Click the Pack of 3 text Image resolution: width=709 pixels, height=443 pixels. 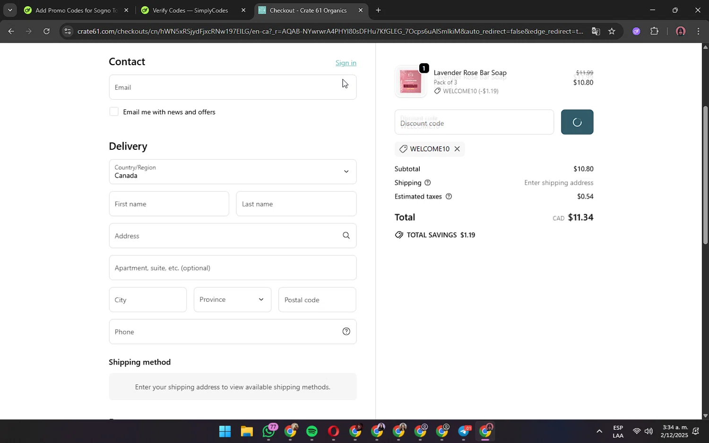pyautogui.click(x=445, y=82)
